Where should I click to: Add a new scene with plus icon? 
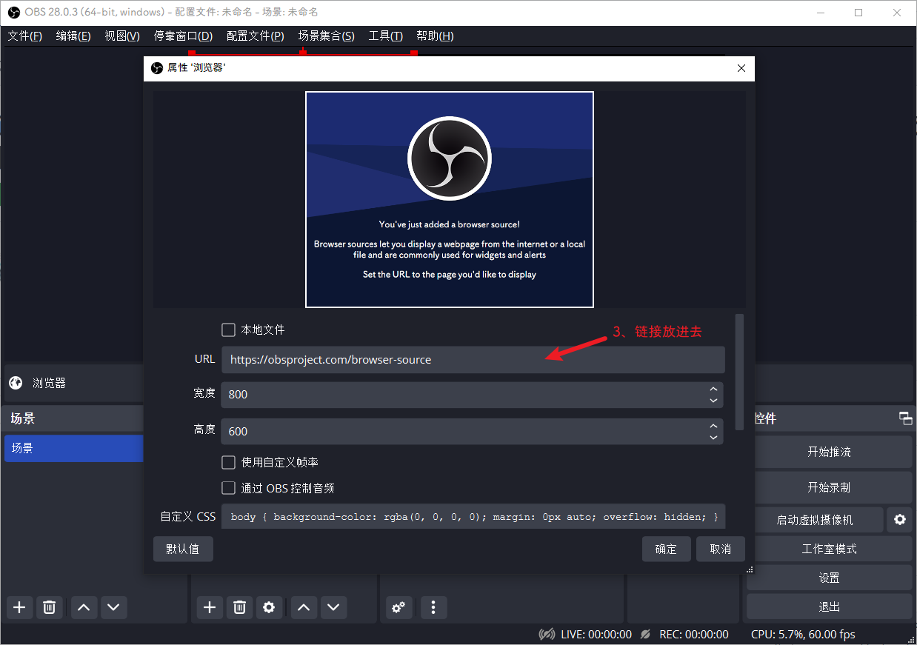[x=19, y=607]
